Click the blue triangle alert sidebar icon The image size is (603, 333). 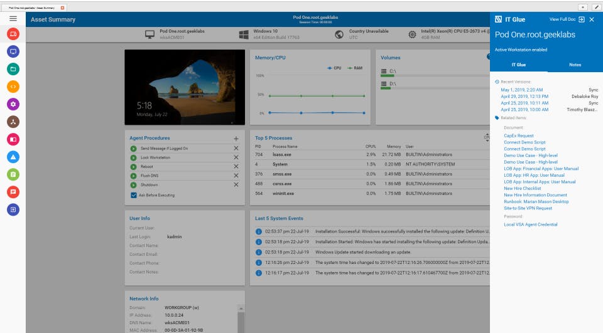pos(13,157)
